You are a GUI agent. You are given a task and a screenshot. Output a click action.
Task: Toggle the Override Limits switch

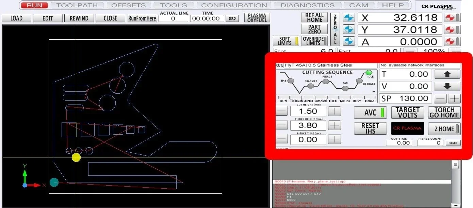click(x=315, y=41)
